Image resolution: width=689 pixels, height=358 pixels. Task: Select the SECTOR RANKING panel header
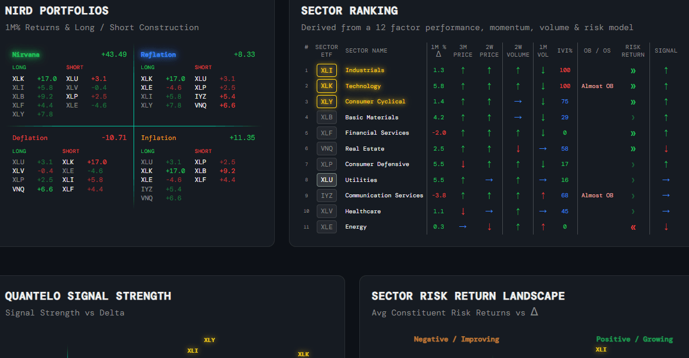(x=349, y=11)
